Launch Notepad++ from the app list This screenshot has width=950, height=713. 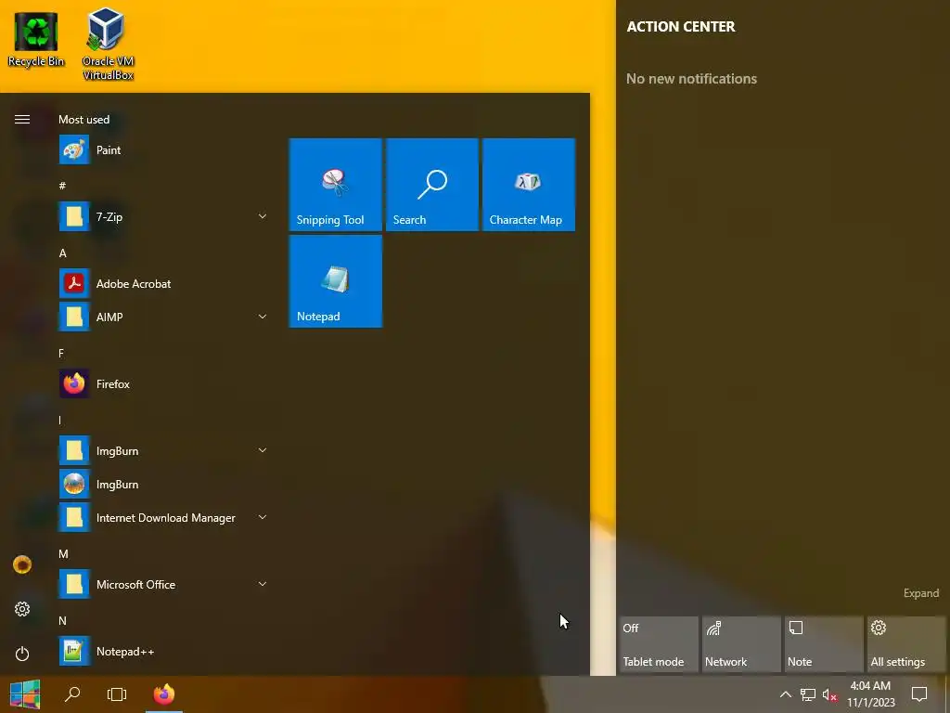[163, 651]
